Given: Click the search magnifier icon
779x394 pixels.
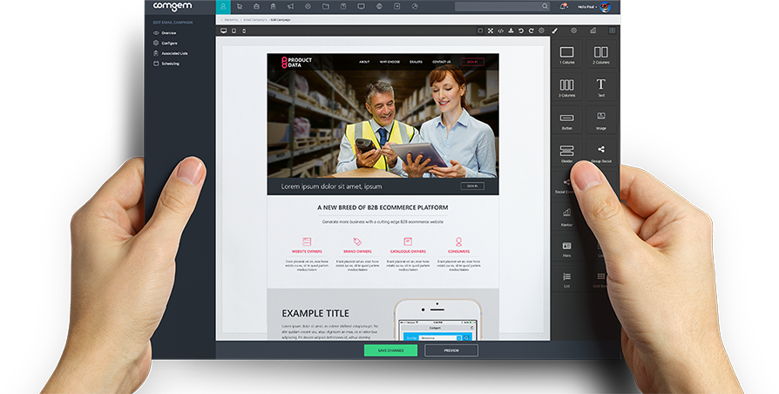Looking at the screenshot, I should point(545,6).
